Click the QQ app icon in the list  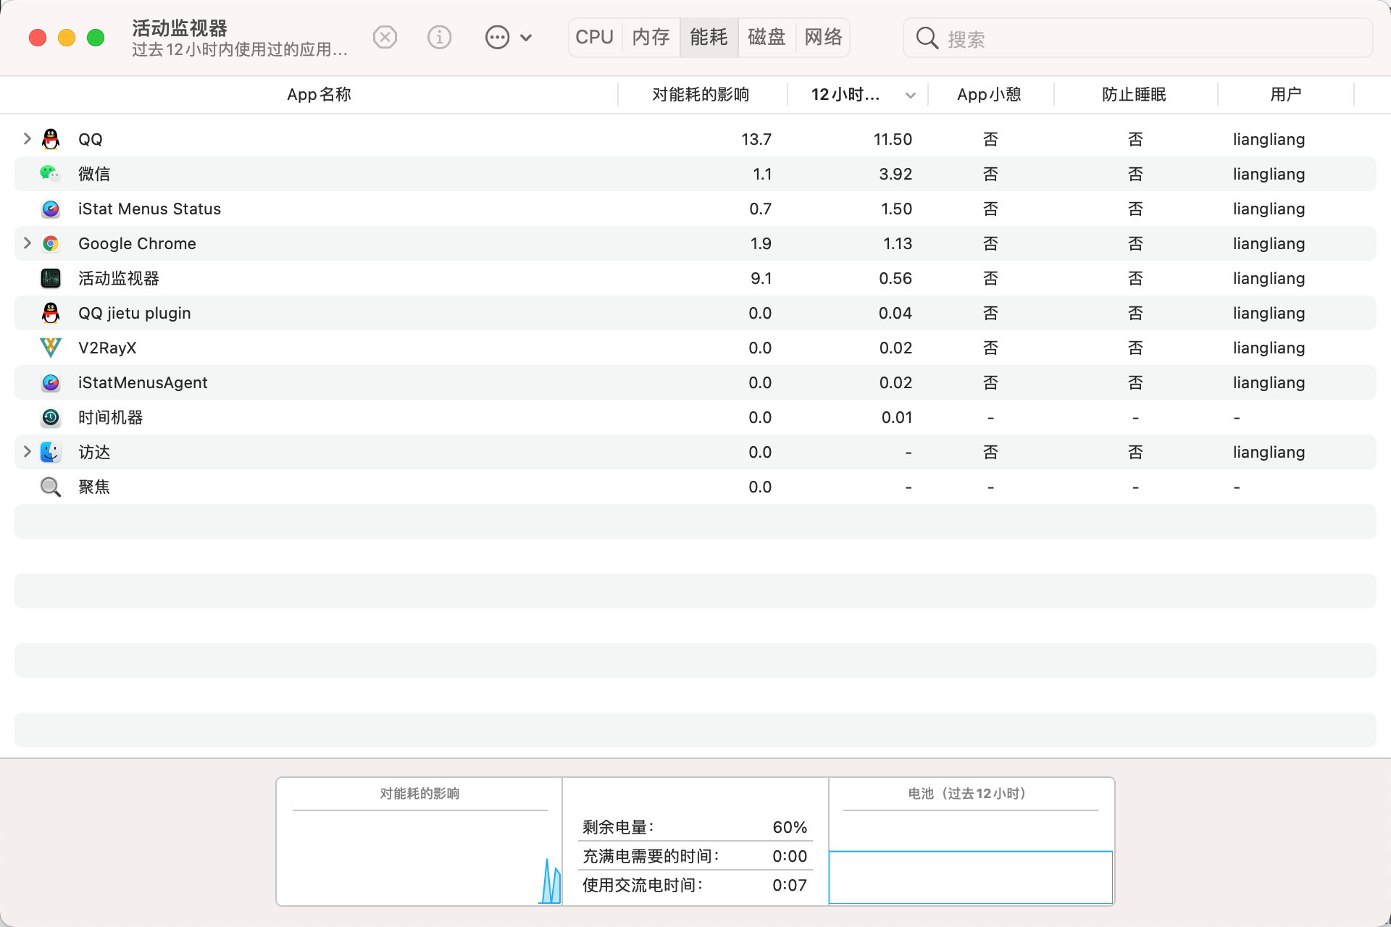click(50, 139)
